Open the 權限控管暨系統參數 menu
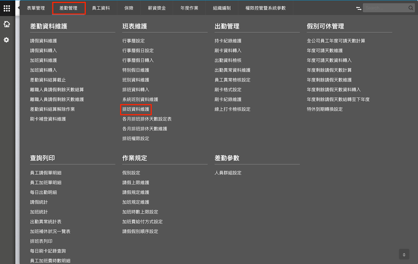The height and width of the screenshot is (264, 418). pyautogui.click(x=265, y=8)
